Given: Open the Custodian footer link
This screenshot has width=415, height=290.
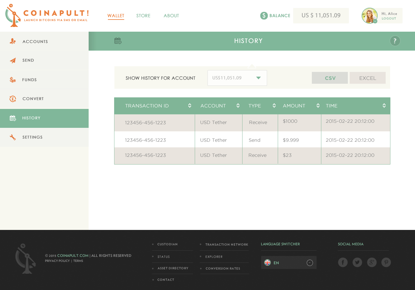Looking at the screenshot, I should pos(167,244).
